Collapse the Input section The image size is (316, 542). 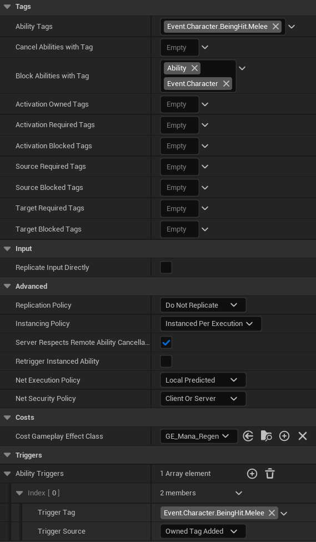(x=7, y=249)
